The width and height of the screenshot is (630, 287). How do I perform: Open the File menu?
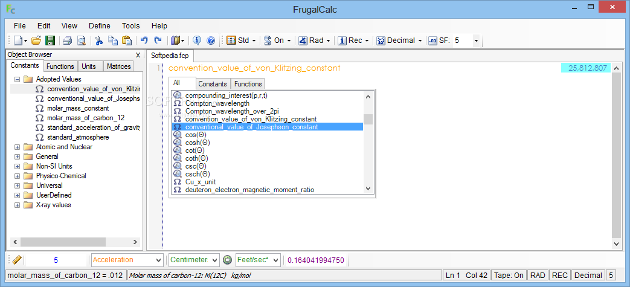pos(20,26)
